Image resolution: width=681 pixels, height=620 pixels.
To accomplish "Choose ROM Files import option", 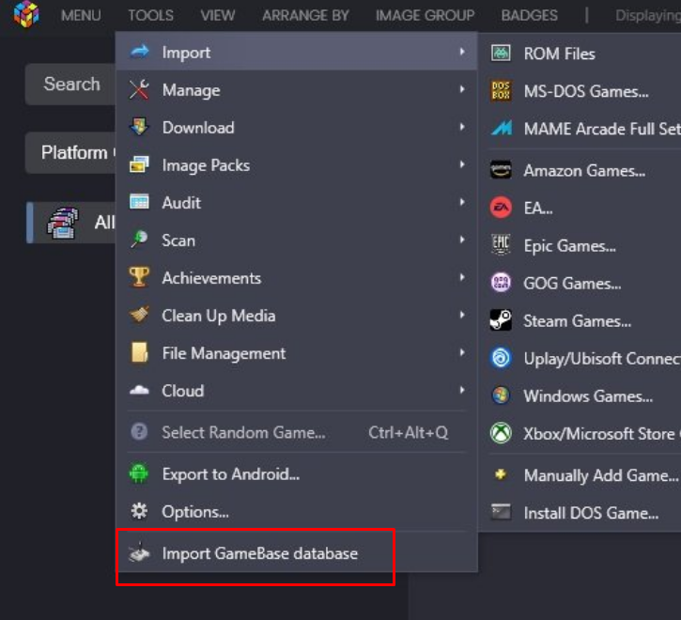I will [580, 54].
